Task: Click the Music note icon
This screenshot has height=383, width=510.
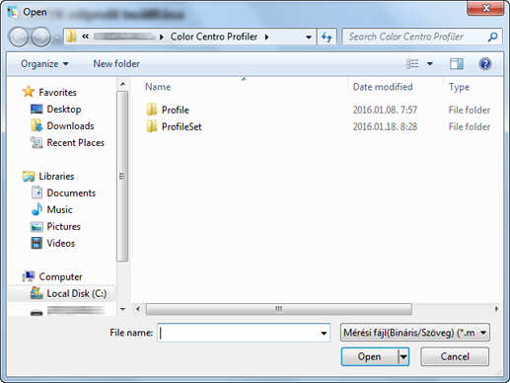Action: click(36, 209)
